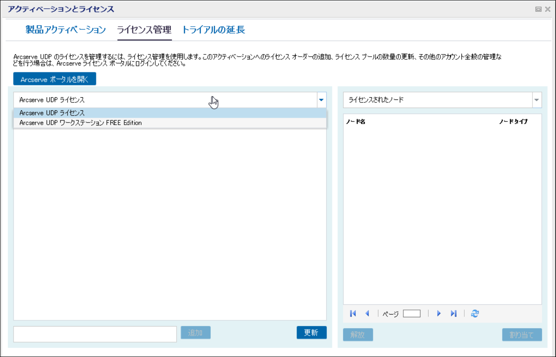This screenshot has height=357, width=556.
Task: Open the ライセンスされたノード dropdown arrow
Action: tap(536, 100)
